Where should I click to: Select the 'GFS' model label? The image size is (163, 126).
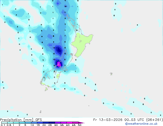click(x=39, y=120)
